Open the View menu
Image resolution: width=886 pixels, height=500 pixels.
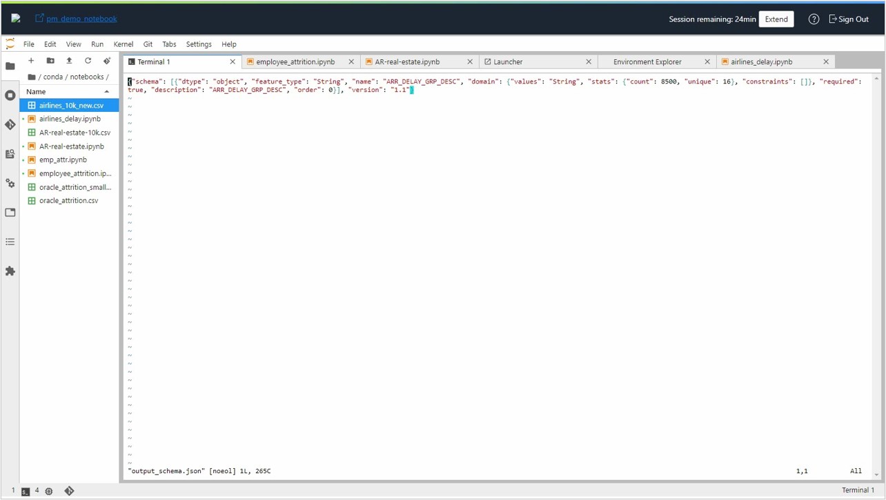pos(74,44)
